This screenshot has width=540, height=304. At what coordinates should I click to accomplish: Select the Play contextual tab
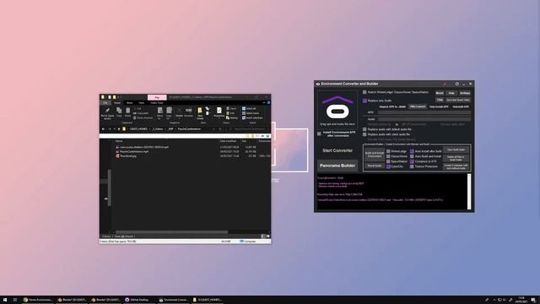click(x=157, y=98)
